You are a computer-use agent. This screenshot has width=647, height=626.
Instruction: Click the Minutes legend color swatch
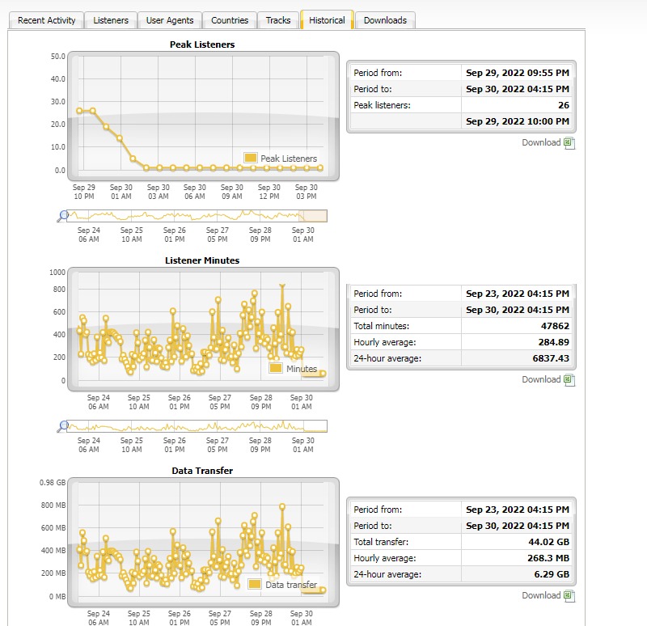pyautogui.click(x=276, y=368)
